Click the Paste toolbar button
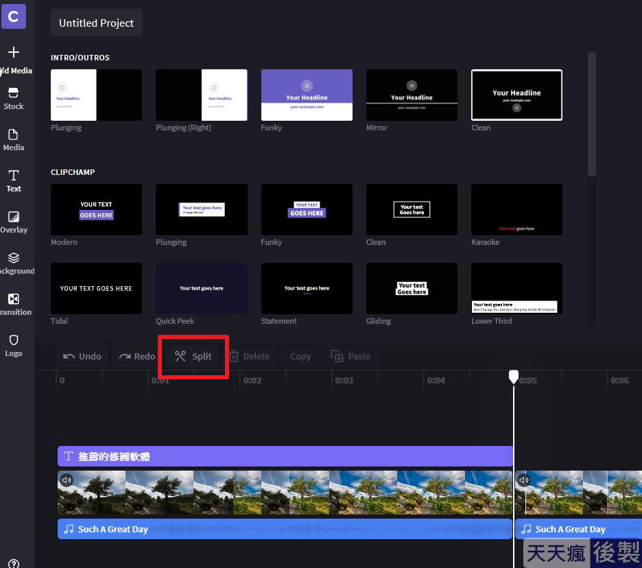 (350, 356)
